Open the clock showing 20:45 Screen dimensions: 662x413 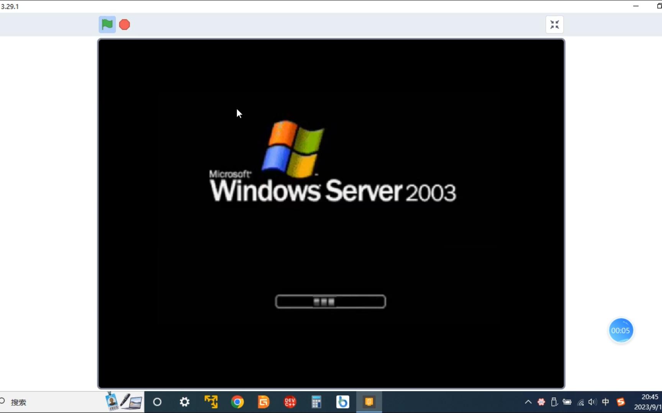[x=649, y=397]
